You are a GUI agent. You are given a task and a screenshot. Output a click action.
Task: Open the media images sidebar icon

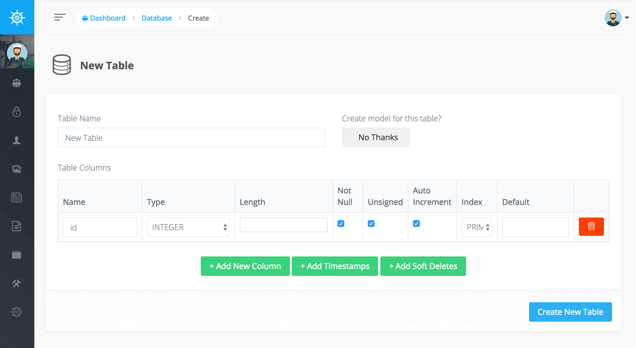click(17, 169)
